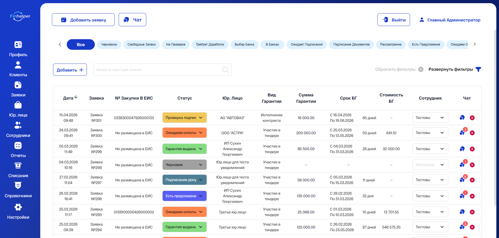
Task: Open status dropdown for Заявка №300
Action: pos(184,133)
